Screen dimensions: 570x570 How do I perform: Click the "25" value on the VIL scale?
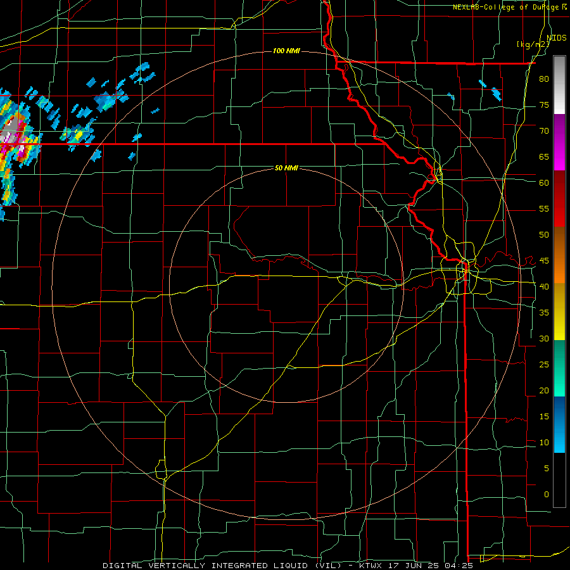coord(544,364)
